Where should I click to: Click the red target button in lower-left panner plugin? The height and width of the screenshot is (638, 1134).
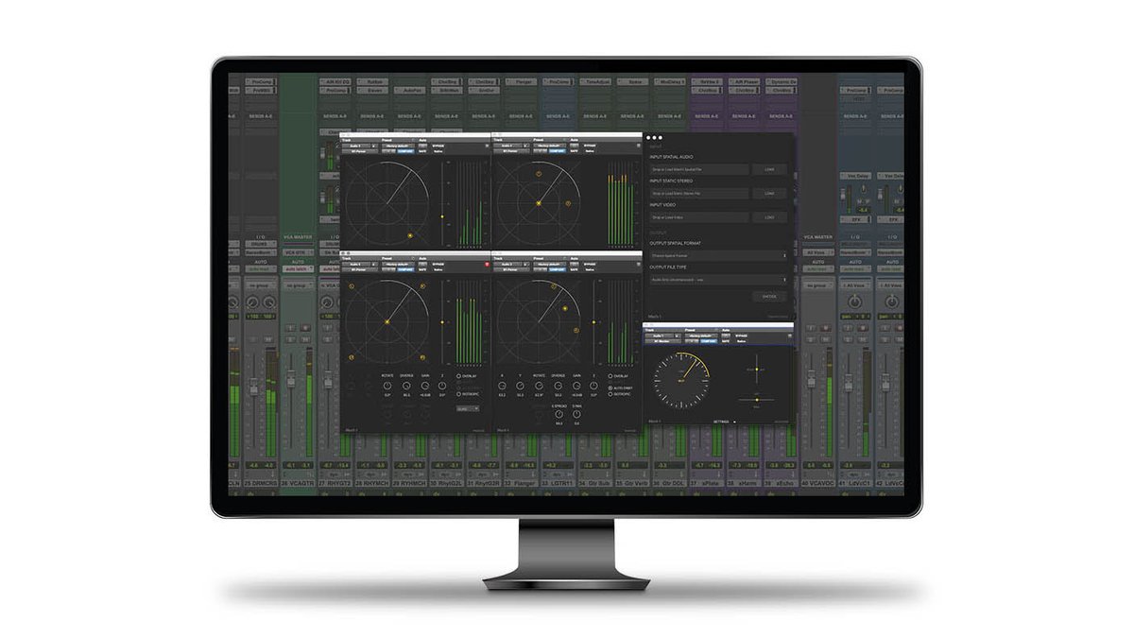(488, 265)
